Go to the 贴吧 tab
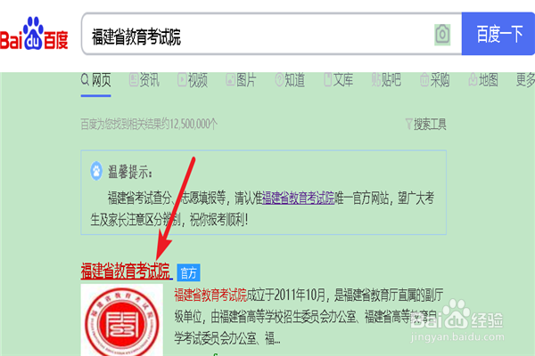The height and width of the screenshot is (356, 535). point(386,80)
